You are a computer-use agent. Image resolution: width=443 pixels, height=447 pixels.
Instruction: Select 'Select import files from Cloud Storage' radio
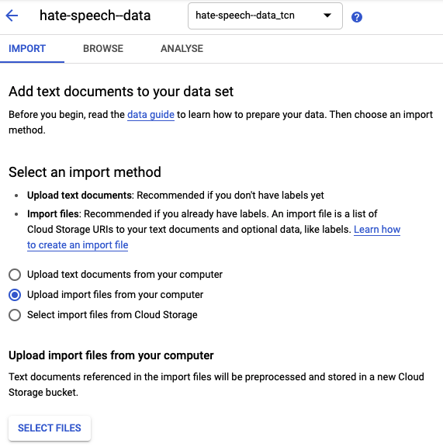pyautogui.click(x=15, y=315)
